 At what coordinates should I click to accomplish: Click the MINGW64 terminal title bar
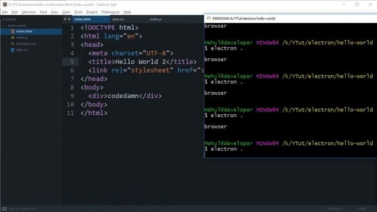pyautogui.click(x=290, y=18)
